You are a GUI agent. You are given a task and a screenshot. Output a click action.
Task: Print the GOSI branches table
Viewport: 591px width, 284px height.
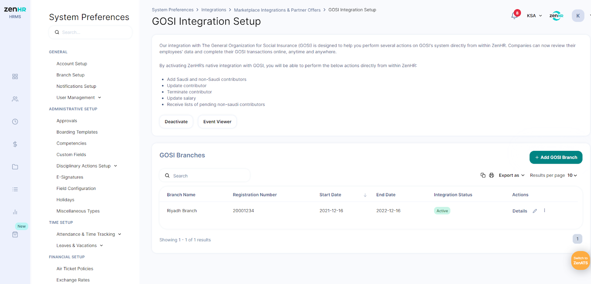tap(491, 175)
